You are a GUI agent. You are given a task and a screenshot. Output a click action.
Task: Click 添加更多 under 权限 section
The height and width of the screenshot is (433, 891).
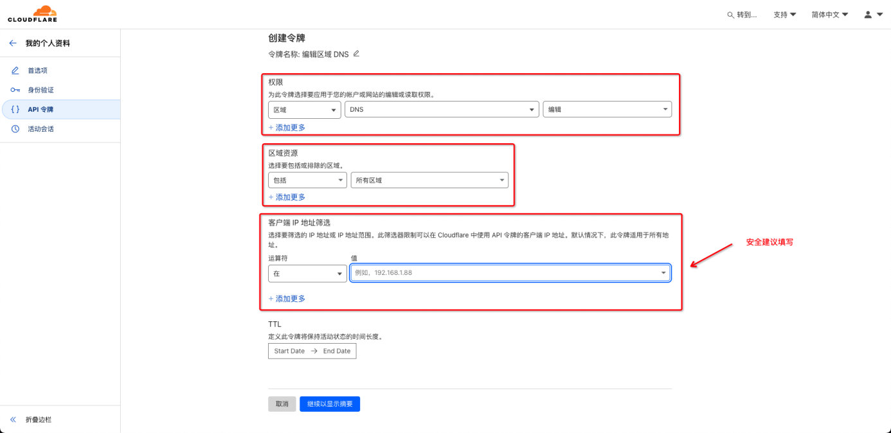pos(286,127)
